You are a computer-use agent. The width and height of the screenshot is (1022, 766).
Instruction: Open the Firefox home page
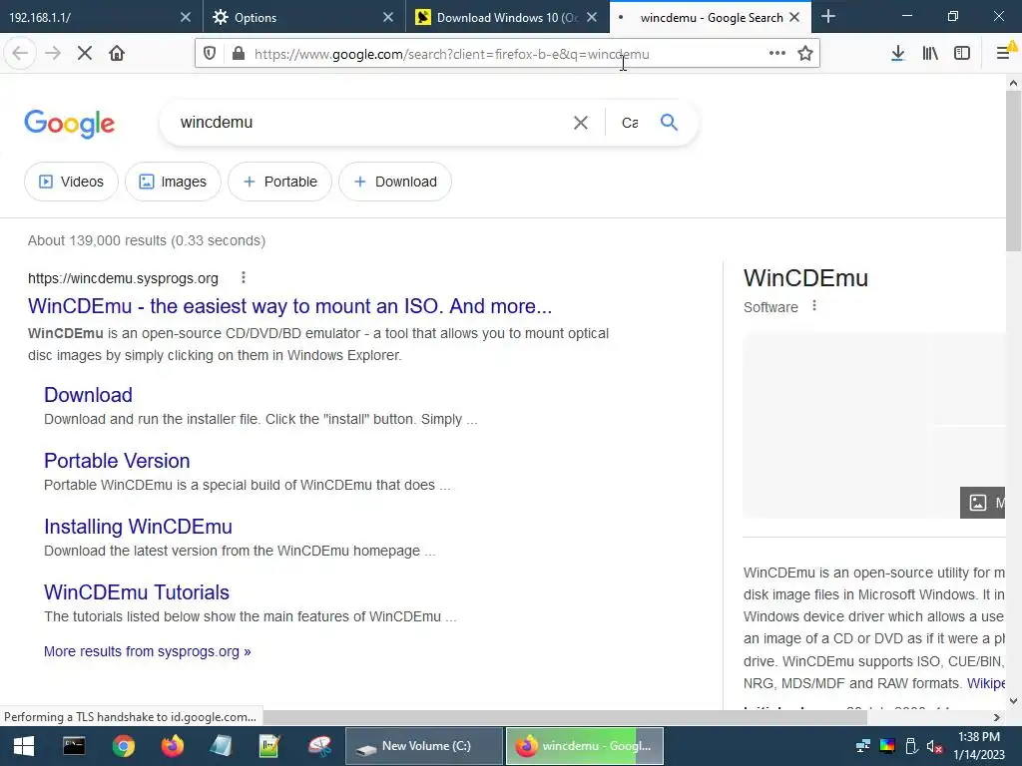(x=117, y=54)
